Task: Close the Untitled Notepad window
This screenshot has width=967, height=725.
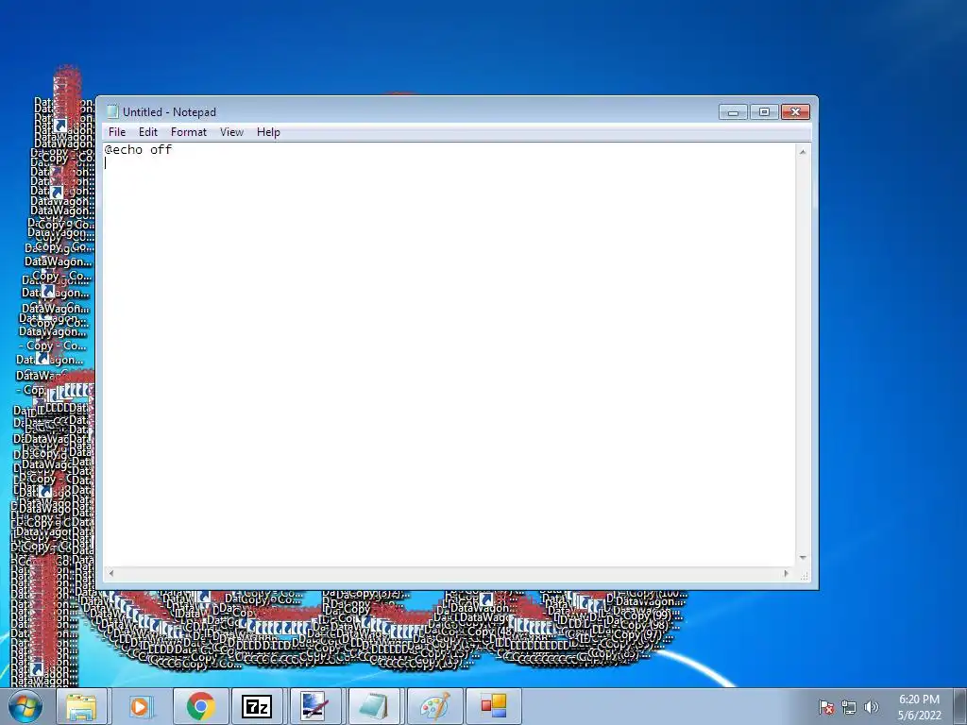Action: click(x=795, y=112)
